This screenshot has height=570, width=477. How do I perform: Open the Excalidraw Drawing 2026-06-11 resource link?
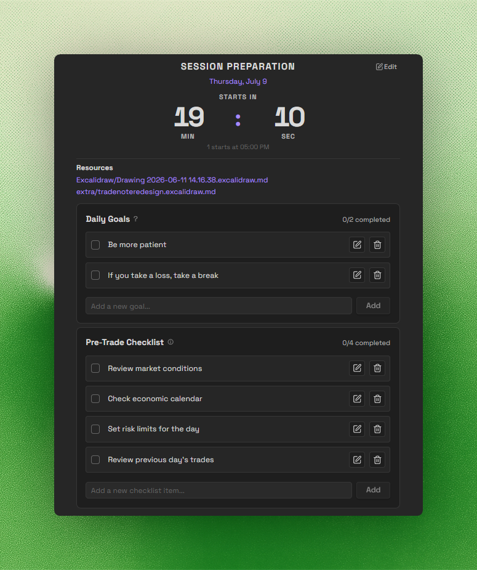click(172, 180)
